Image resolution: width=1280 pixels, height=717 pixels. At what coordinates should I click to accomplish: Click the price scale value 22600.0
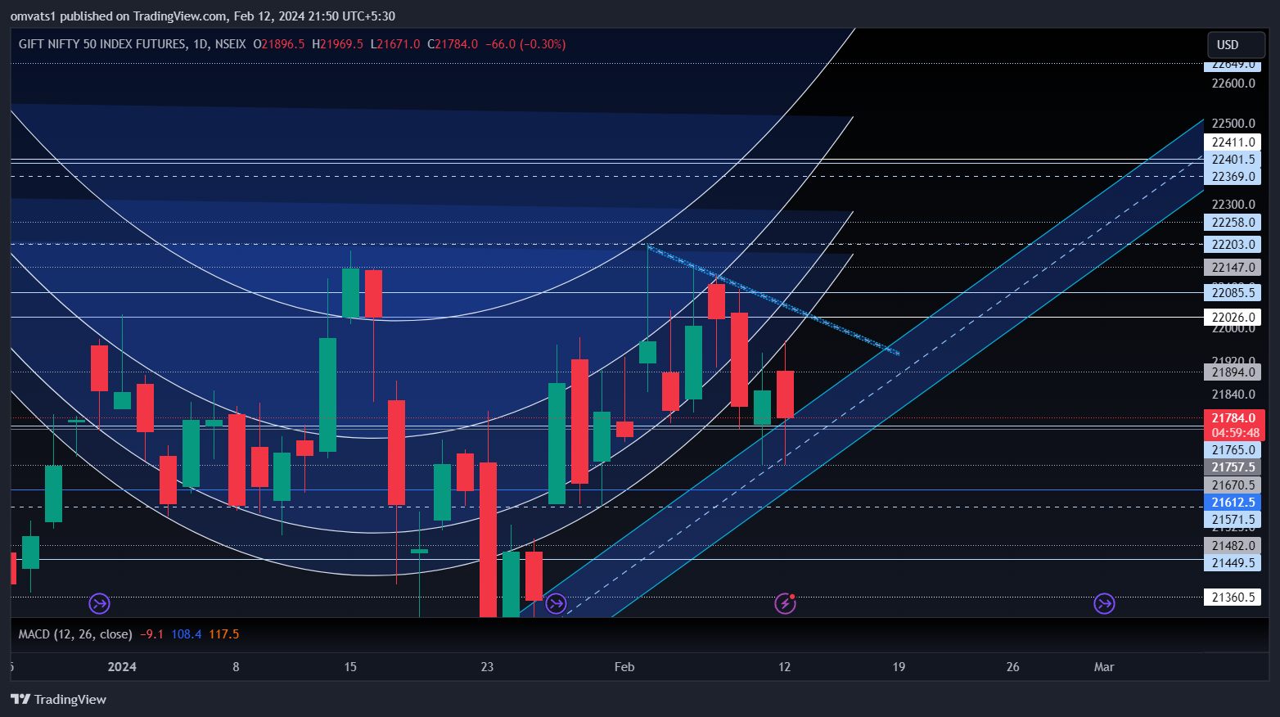coord(1233,83)
